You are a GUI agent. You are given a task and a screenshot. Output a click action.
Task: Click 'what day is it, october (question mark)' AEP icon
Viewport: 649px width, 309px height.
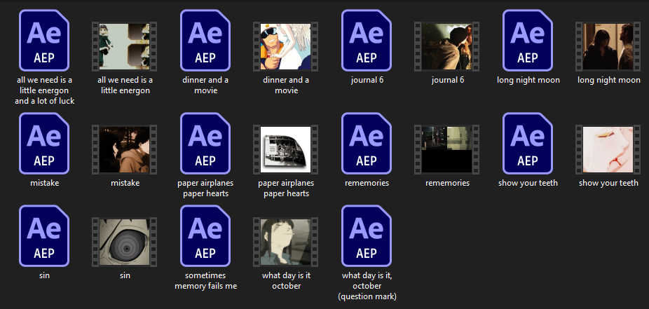tap(367, 236)
